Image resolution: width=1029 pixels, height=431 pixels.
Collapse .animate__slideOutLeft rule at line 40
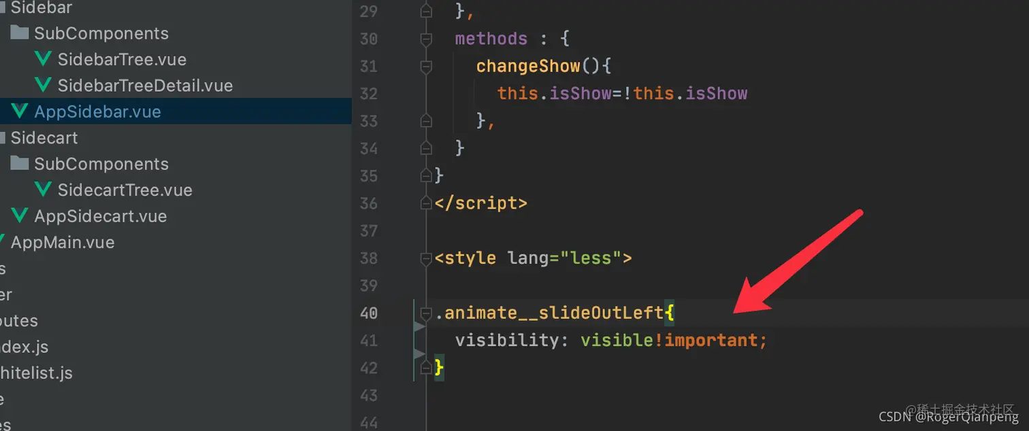tap(426, 313)
